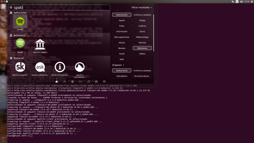
Task: Toggle the Más sugerencias filter
Action: (122, 37)
